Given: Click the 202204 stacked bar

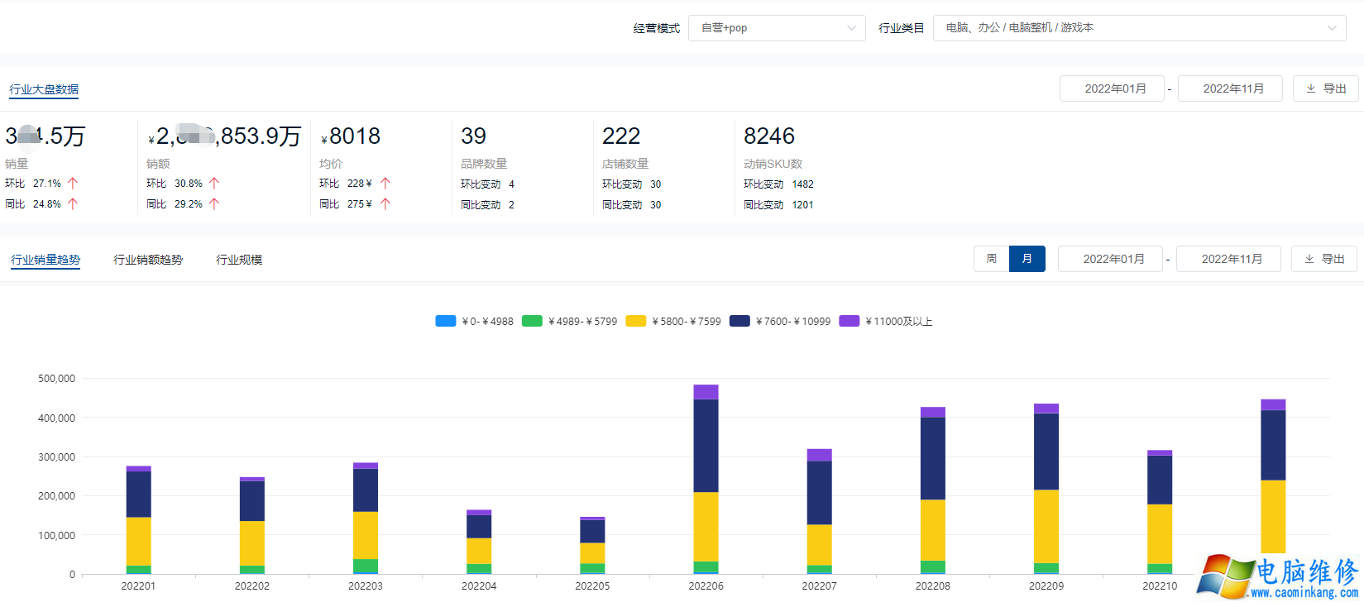Looking at the screenshot, I should [479, 542].
